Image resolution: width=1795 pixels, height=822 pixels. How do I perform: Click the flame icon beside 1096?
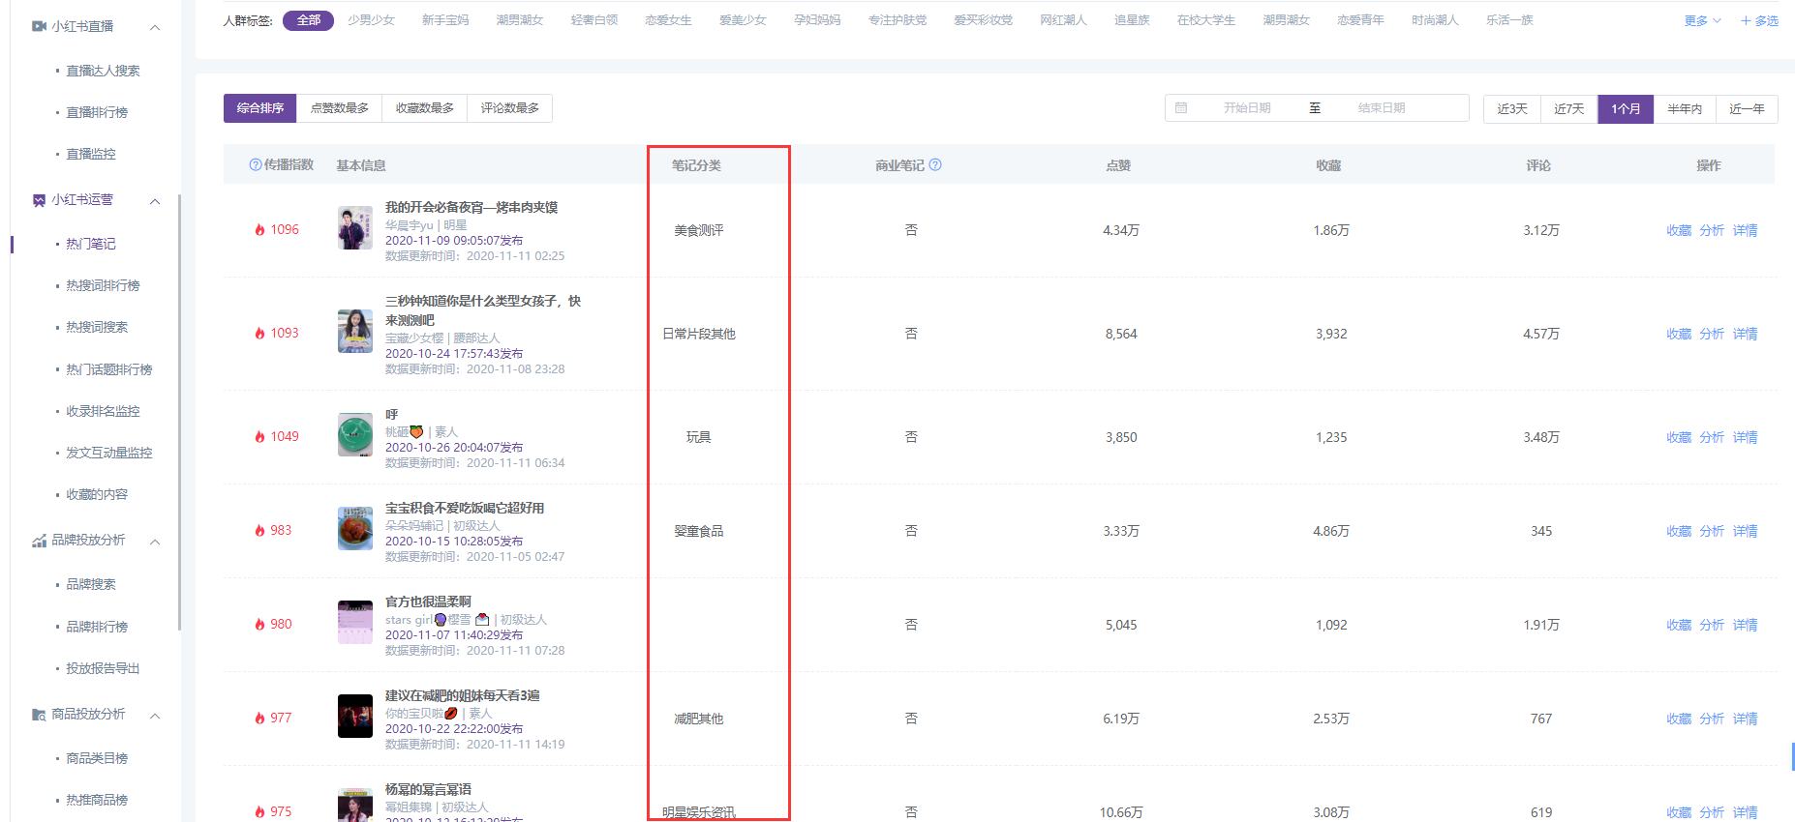[x=259, y=230]
